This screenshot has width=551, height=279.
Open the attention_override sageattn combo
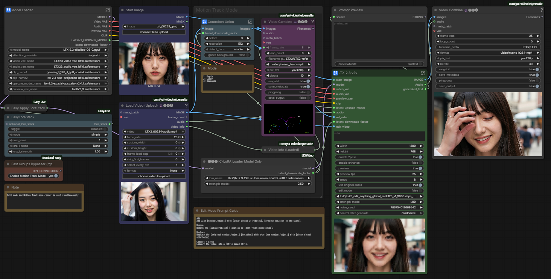point(58,55)
